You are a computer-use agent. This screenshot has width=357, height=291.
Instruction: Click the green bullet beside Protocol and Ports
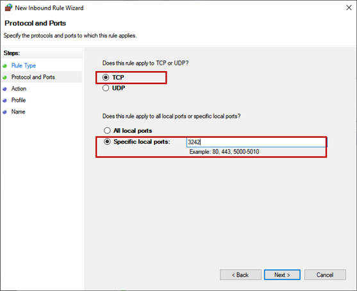click(4, 78)
